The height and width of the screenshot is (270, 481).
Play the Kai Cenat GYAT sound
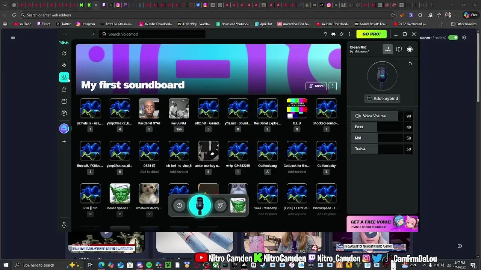point(149,108)
